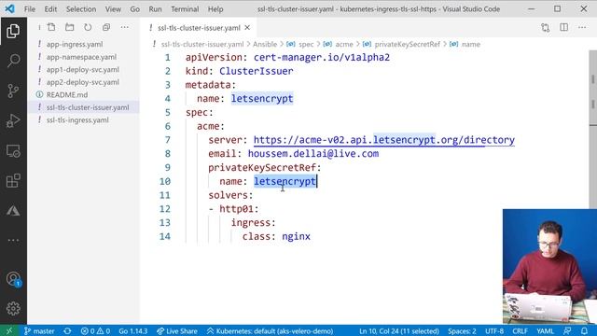Open the acme-v02 letsencrypt directory URL
Viewport: 597px width, 336px height.
click(383, 140)
